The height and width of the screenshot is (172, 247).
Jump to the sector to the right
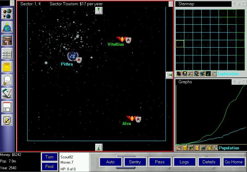point(169,75)
